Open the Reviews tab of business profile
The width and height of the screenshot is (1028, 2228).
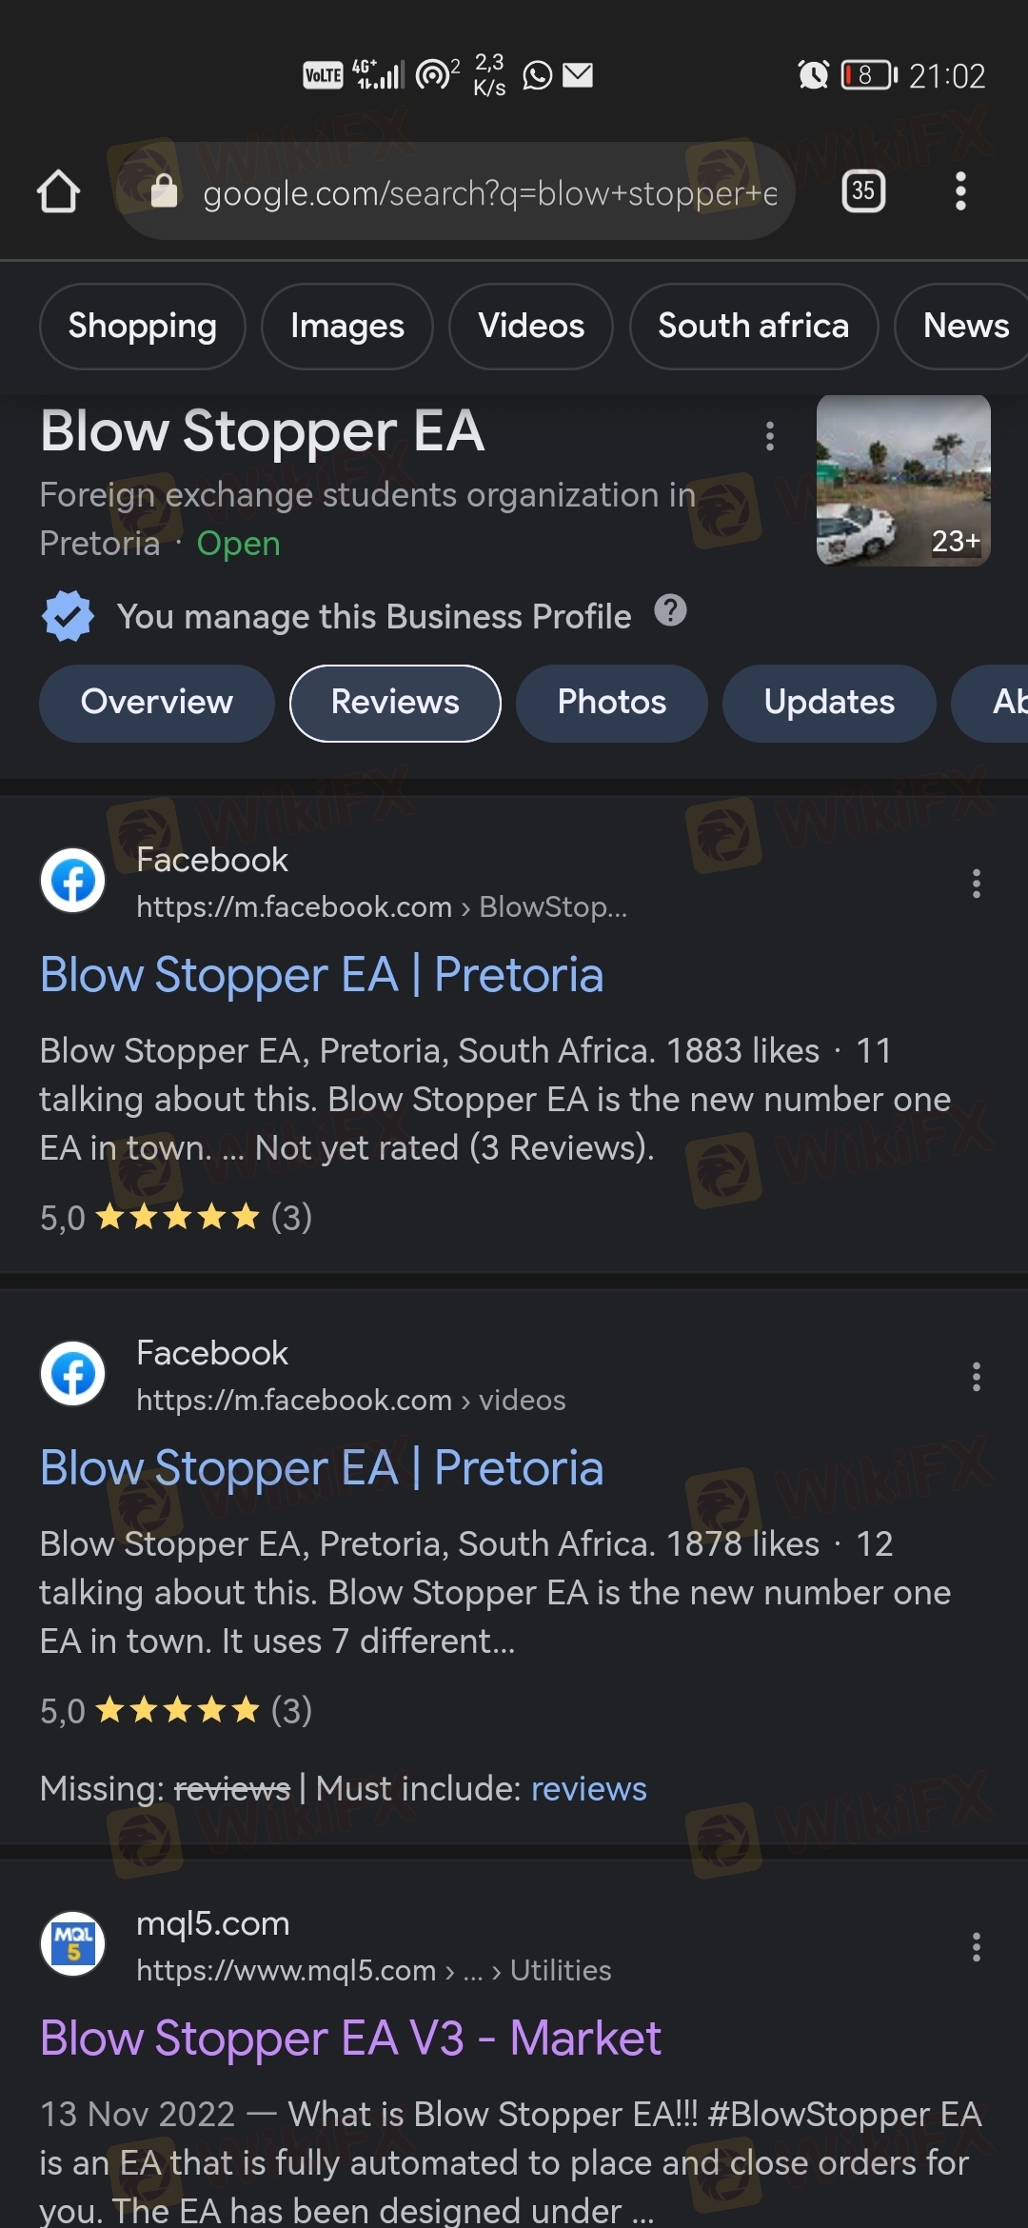[x=395, y=703]
